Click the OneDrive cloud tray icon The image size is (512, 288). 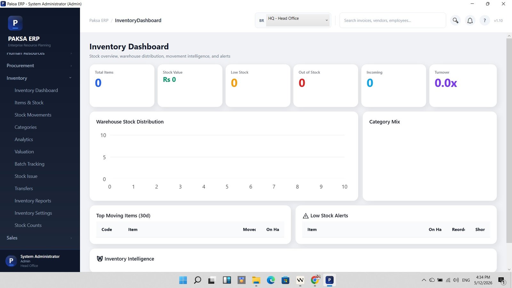432,280
